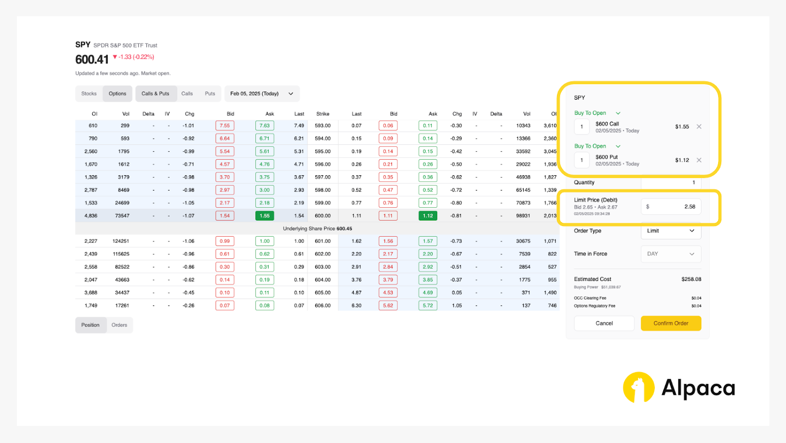Click put bid 0.14 at 595.00 strike
This screenshot has height=443, width=786.
coord(388,151)
